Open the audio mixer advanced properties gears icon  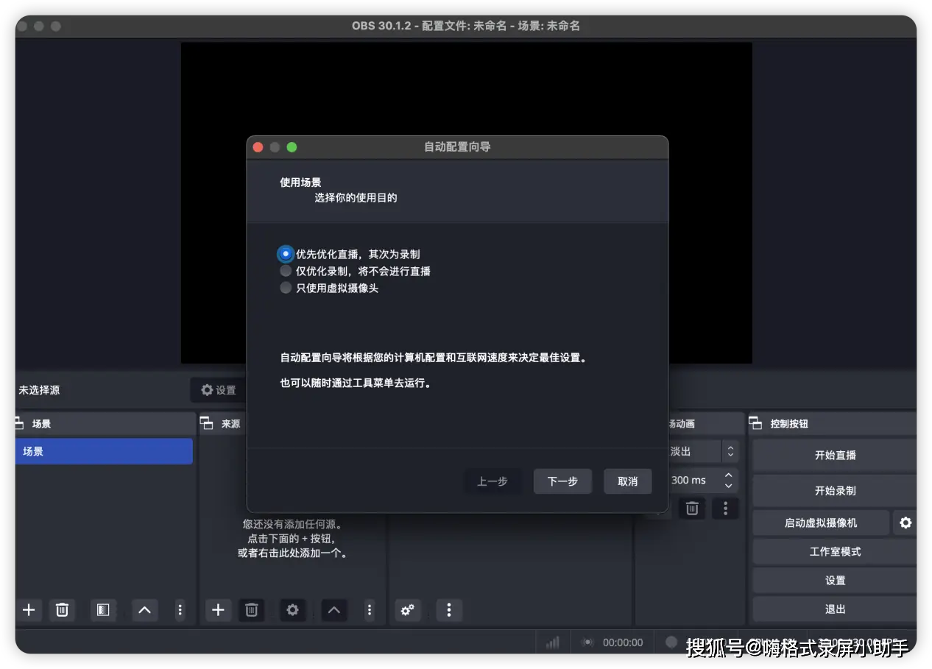click(407, 609)
